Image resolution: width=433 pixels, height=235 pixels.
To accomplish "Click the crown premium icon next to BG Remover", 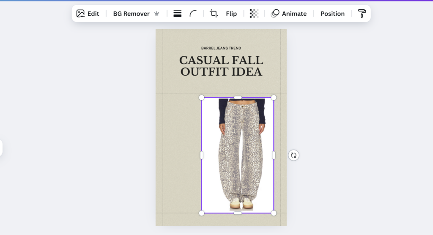I will click(156, 14).
